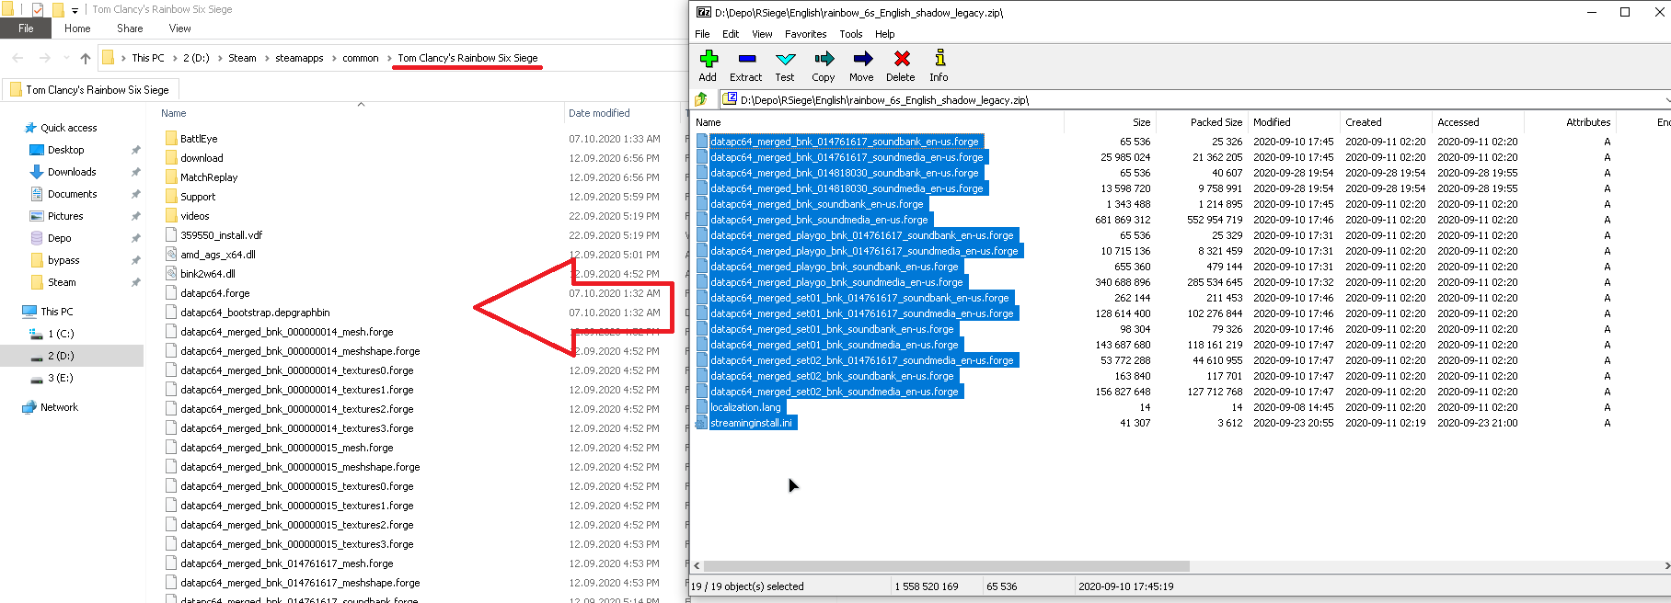Switch to the Share ribbon tab in Explorer
1671x603 pixels.
130,28
